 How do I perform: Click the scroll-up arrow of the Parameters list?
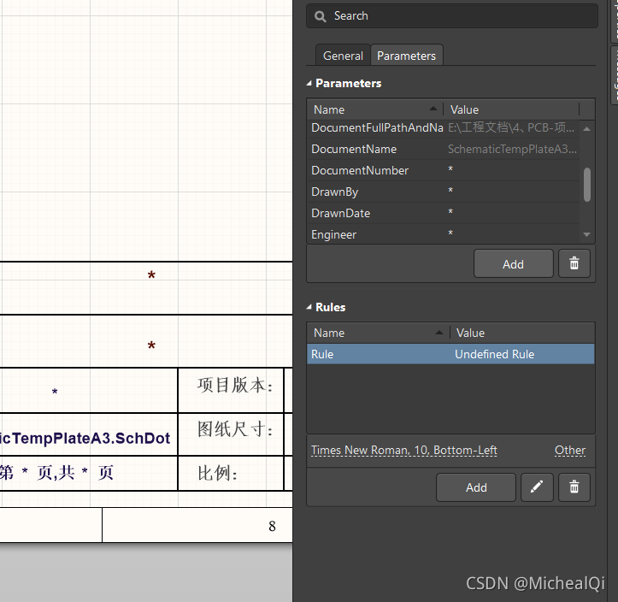point(586,128)
